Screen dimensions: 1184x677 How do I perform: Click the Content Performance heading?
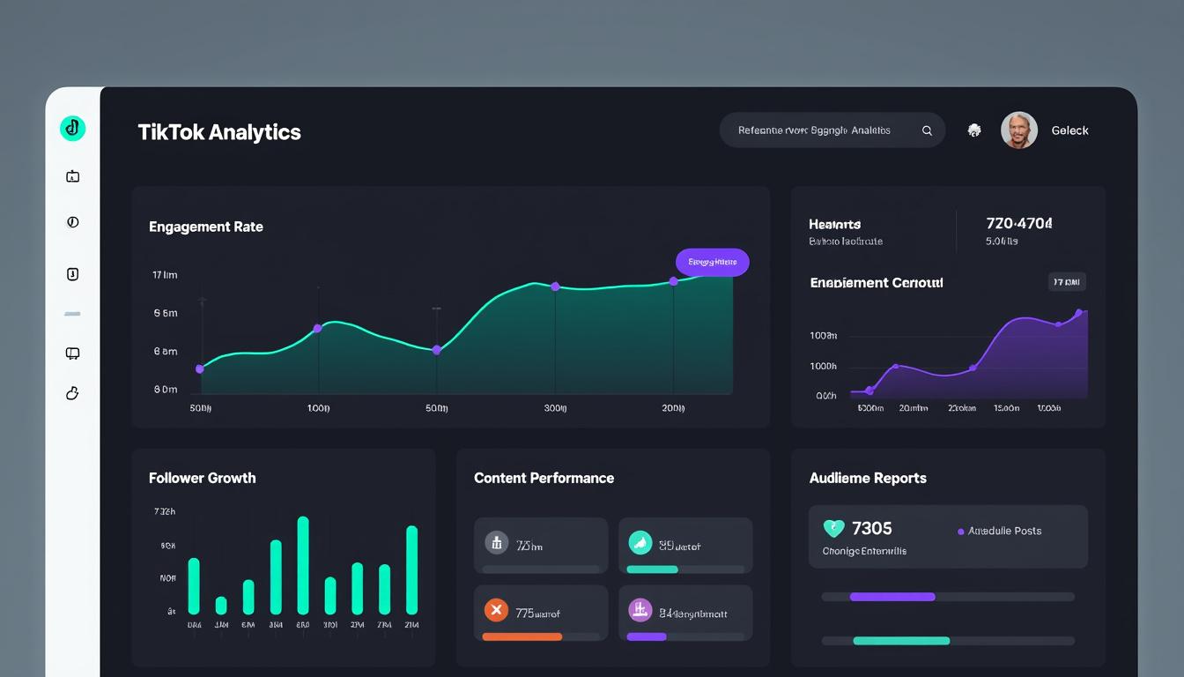click(544, 478)
